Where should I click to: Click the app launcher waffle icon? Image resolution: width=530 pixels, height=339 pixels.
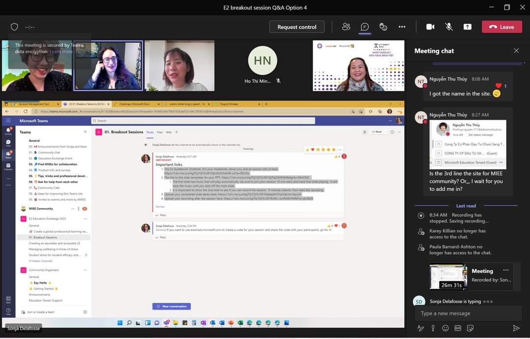[8, 120]
